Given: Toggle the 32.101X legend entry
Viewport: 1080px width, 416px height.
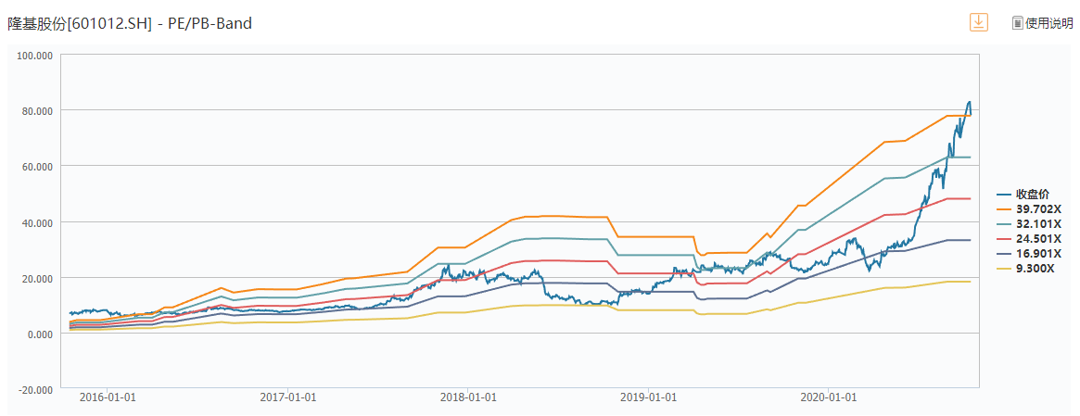Looking at the screenshot, I should point(1038,223).
